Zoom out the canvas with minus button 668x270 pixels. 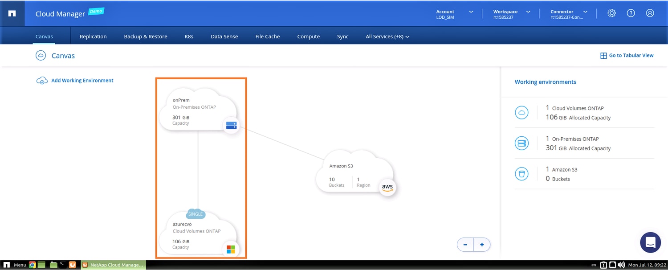[x=465, y=245]
